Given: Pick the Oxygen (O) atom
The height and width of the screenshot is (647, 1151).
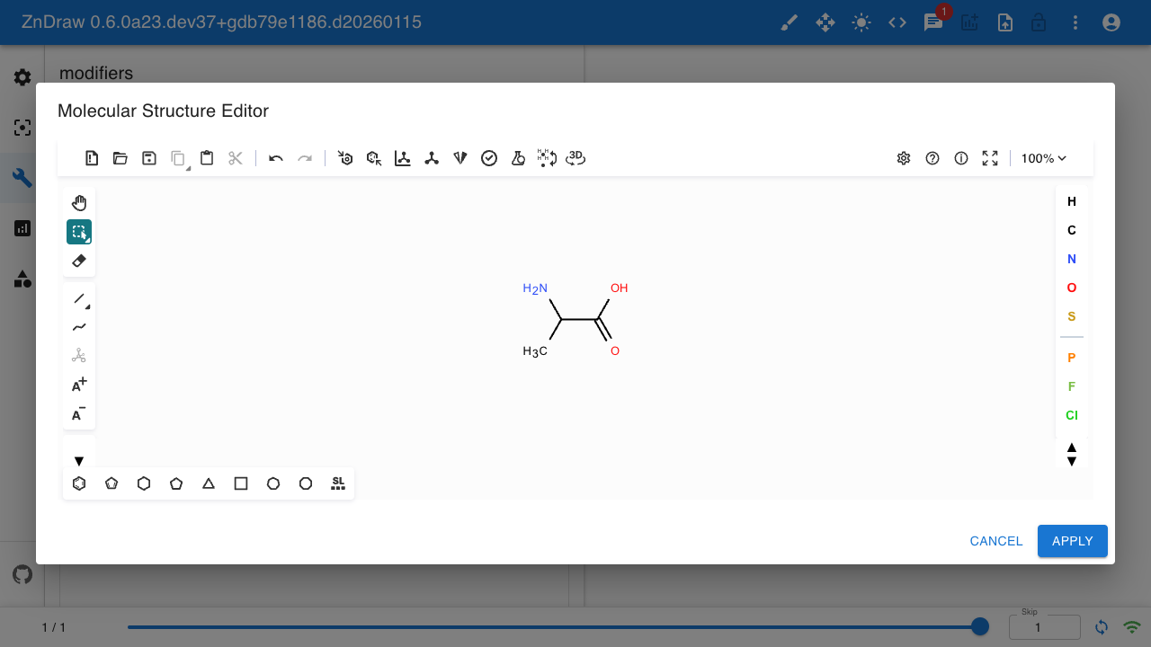Looking at the screenshot, I should (1072, 288).
